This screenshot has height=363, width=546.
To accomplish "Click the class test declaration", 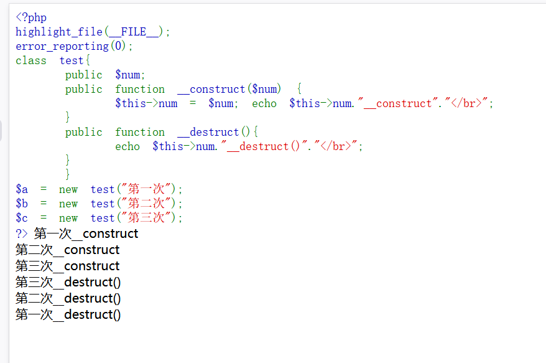I will pyautogui.click(x=53, y=60).
